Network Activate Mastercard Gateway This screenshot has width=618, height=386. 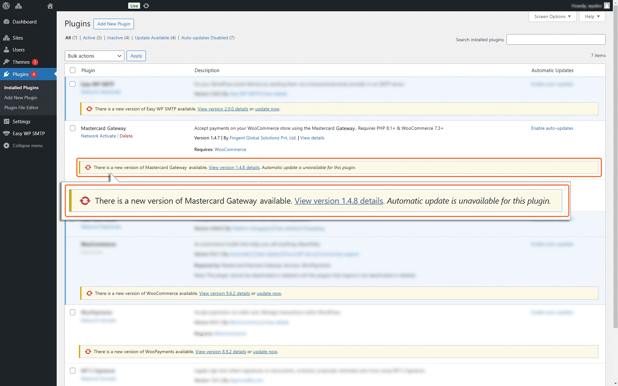pyautogui.click(x=99, y=136)
